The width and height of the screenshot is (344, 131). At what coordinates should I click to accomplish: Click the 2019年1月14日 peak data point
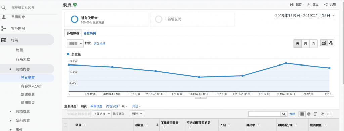[286, 63]
